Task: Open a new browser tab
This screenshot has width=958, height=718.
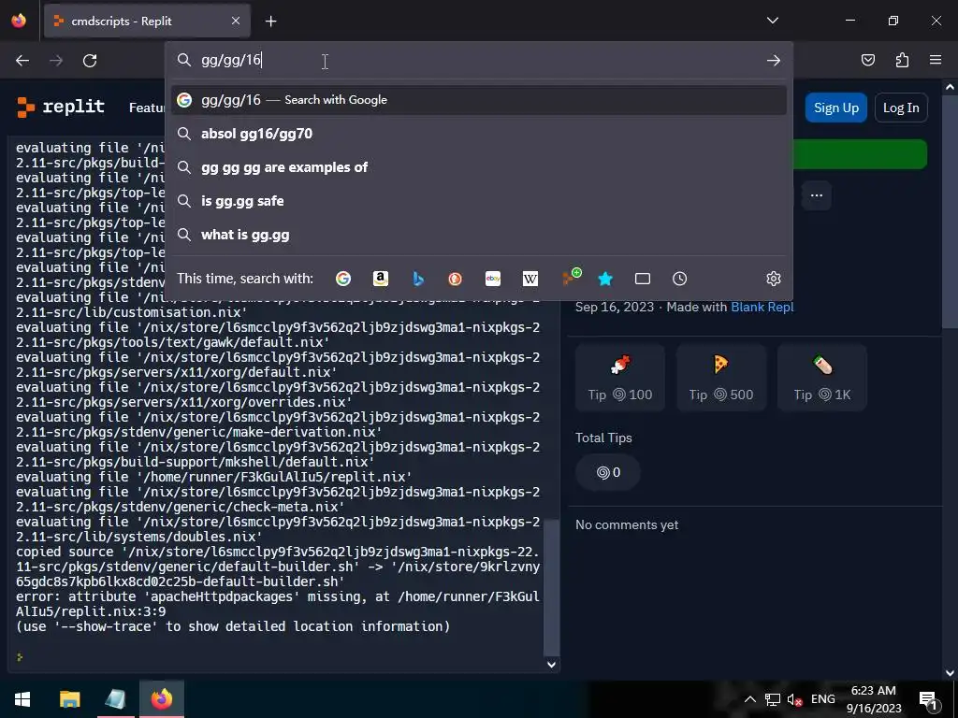Action: click(x=270, y=22)
